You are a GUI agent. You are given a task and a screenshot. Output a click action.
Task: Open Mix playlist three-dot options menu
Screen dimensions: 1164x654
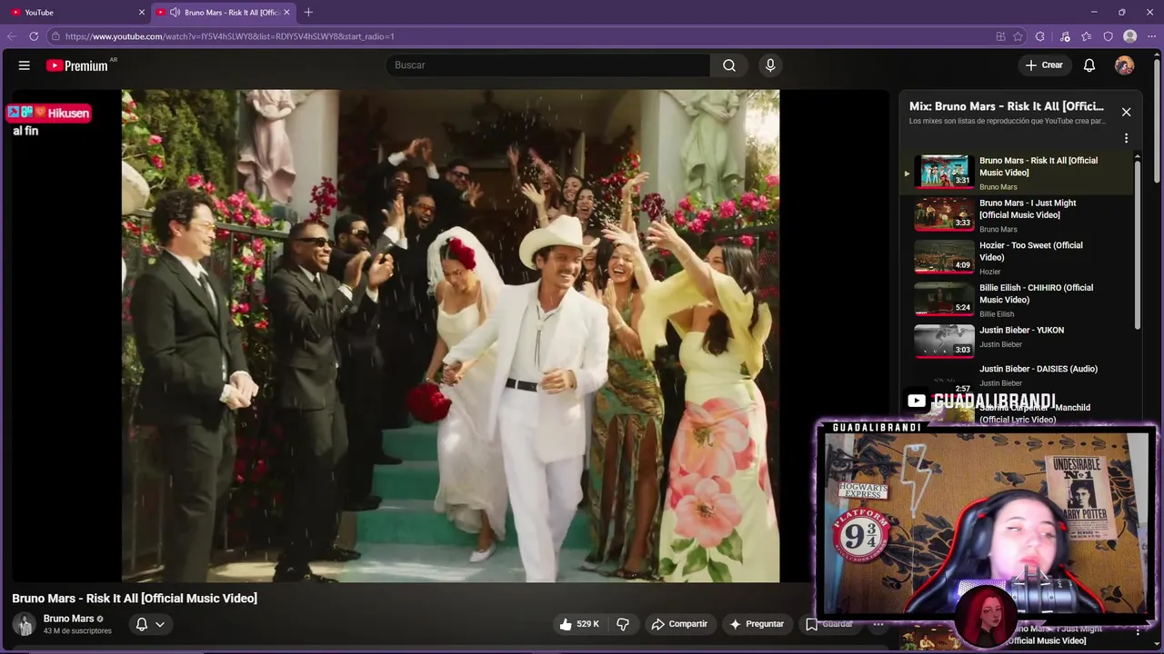1126,138
